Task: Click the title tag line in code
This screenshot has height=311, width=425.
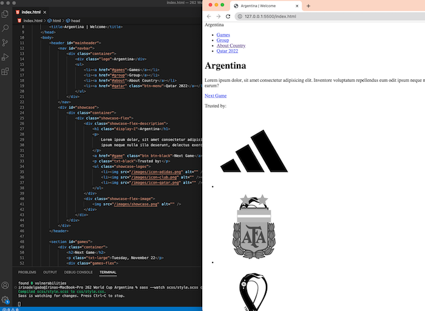Action: 86,27
